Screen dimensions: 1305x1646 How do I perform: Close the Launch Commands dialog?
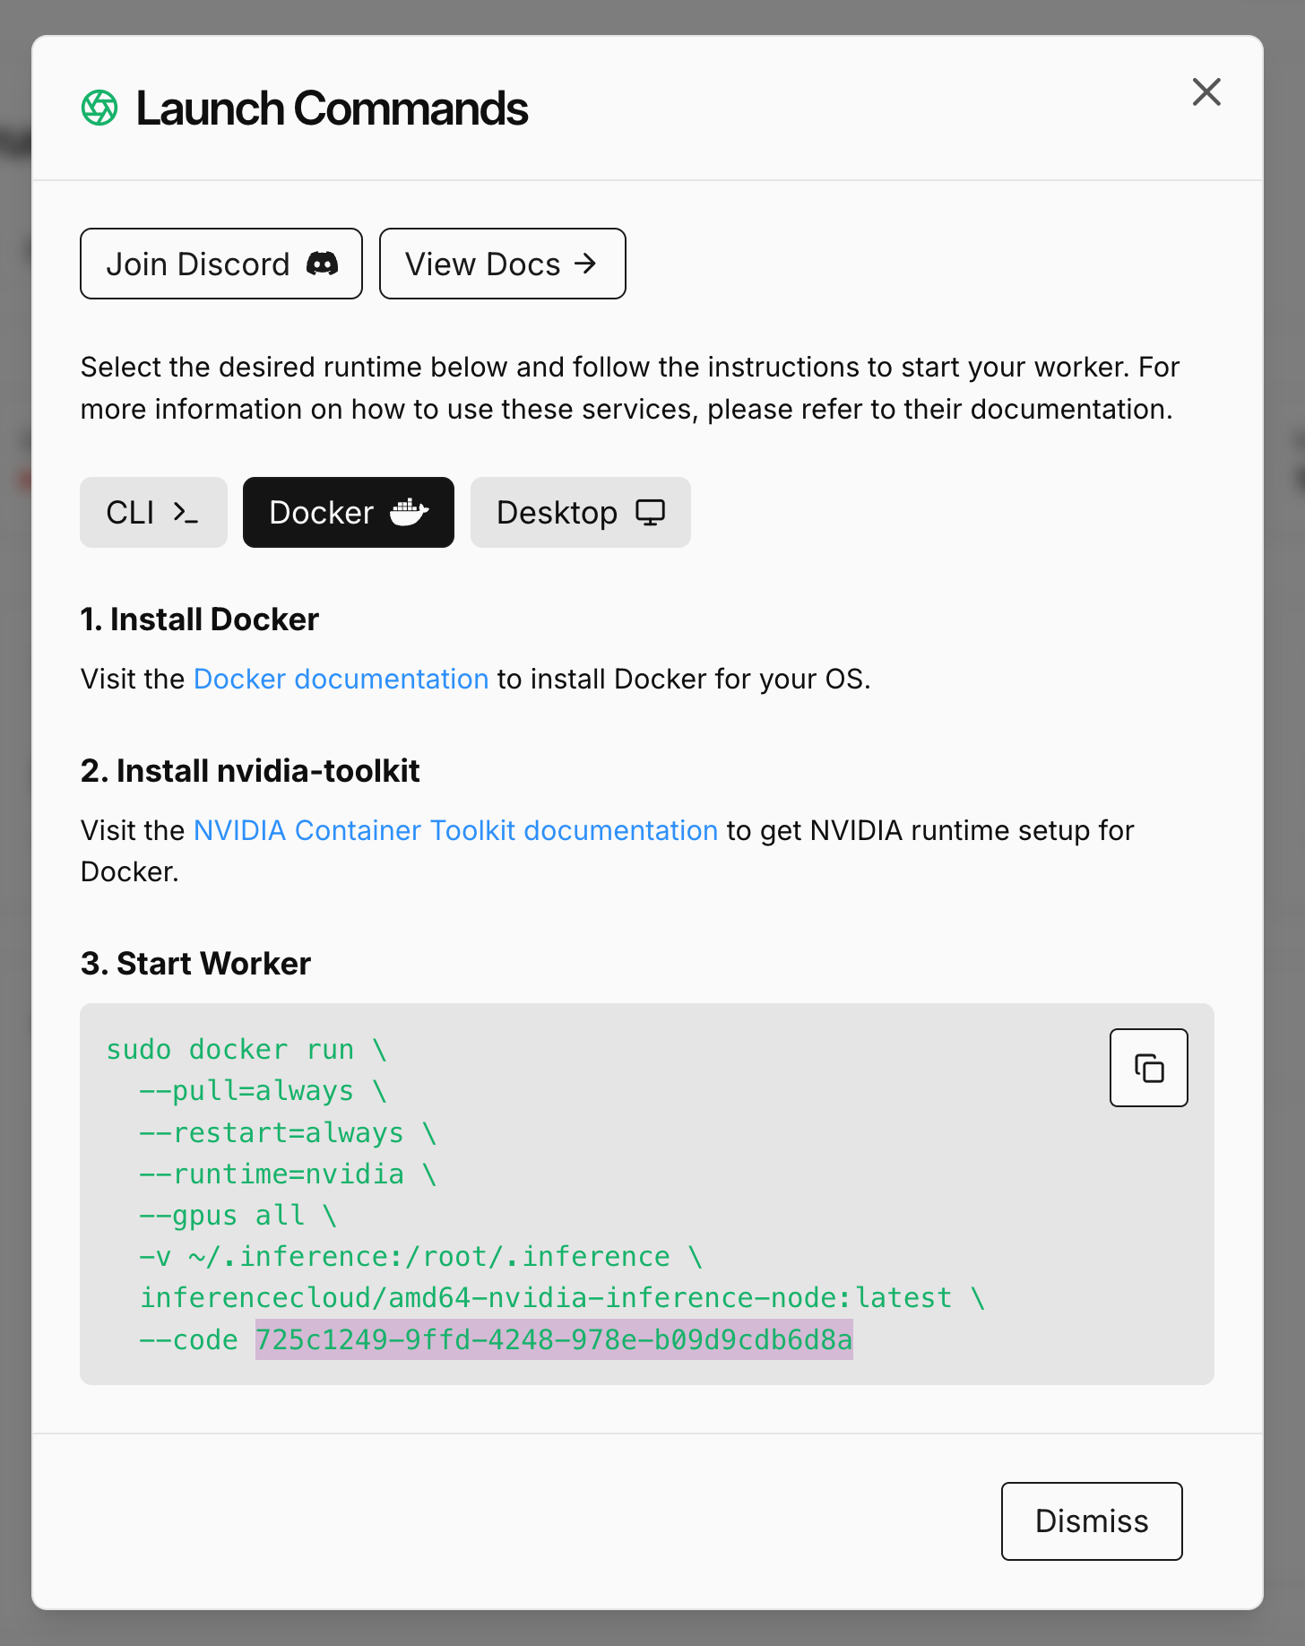click(x=1206, y=91)
